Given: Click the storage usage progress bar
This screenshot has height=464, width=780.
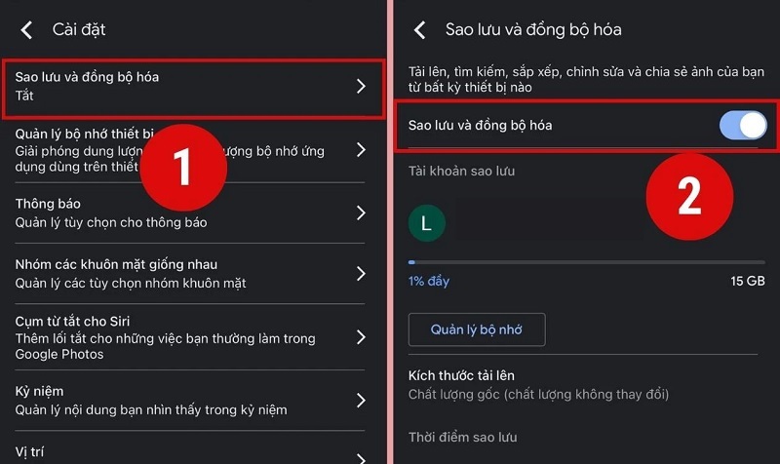Looking at the screenshot, I should pos(587,262).
